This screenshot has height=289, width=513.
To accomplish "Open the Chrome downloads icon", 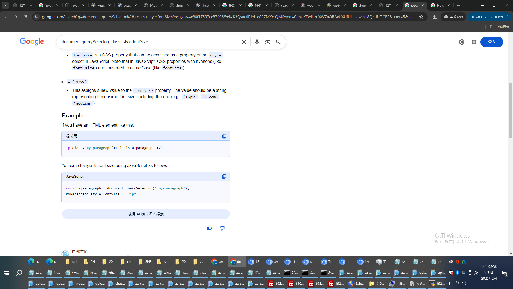I will [x=435, y=17].
